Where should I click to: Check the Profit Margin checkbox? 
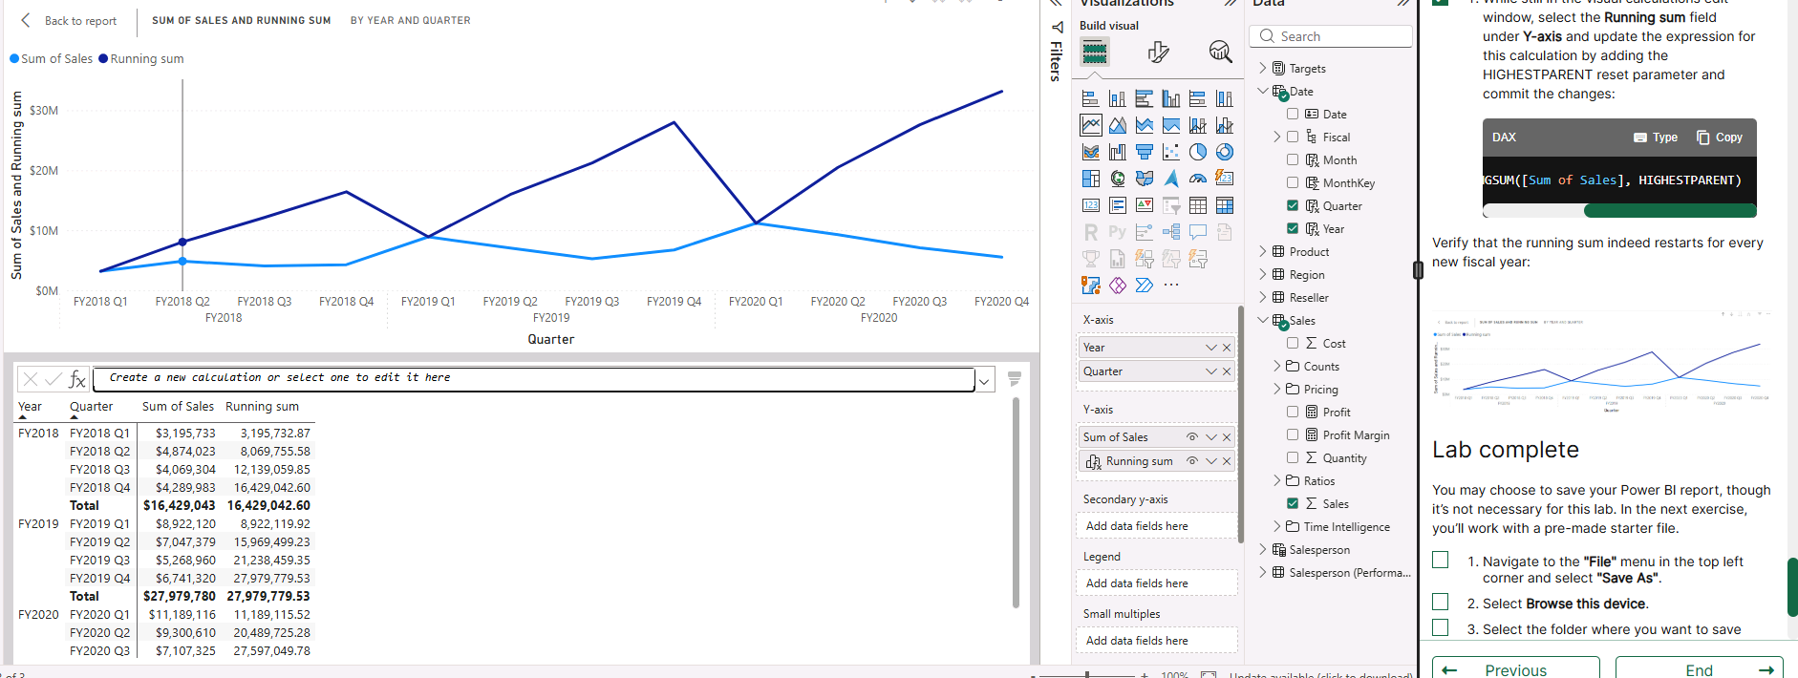[x=1293, y=434]
